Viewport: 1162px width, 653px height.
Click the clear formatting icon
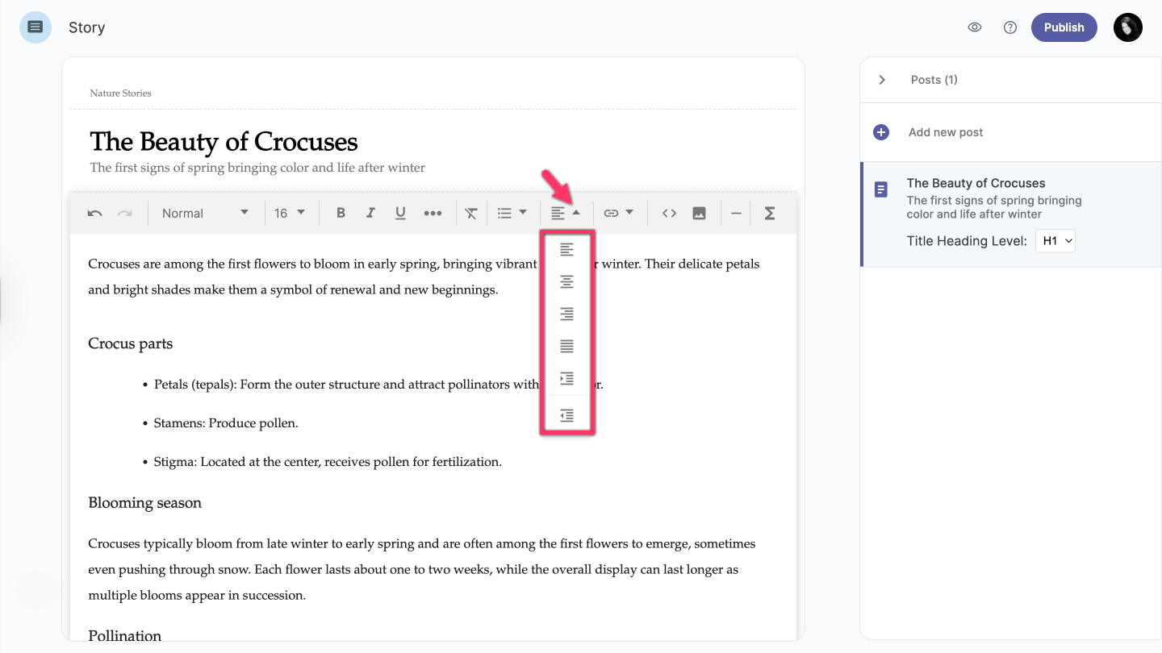click(471, 214)
